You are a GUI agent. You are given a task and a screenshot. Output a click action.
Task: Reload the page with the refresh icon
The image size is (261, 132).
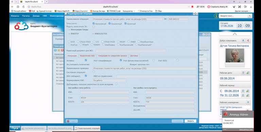23,7
